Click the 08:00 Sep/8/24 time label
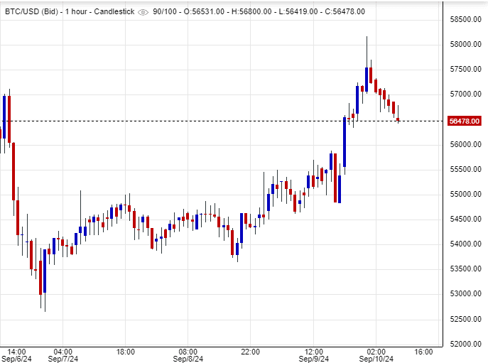 [x=188, y=356]
